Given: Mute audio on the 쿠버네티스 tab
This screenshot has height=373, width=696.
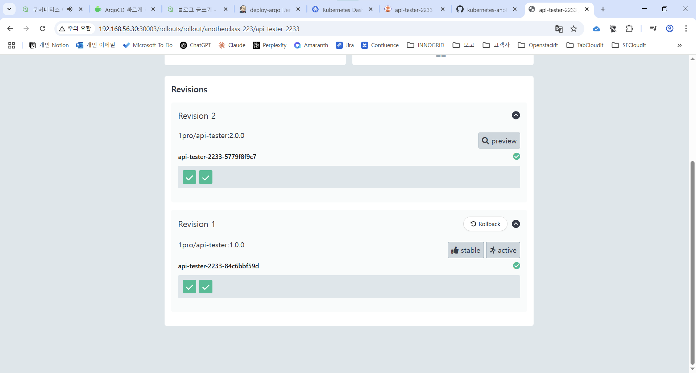Looking at the screenshot, I should coord(70,9).
